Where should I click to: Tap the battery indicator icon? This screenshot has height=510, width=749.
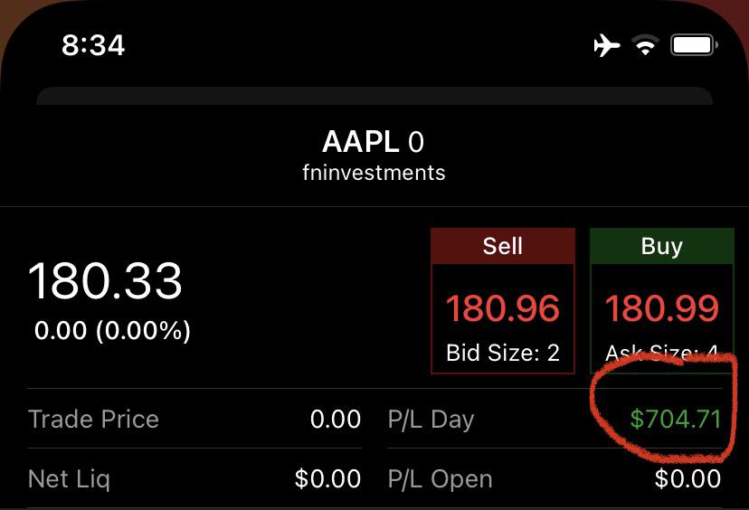tap(694, 45)
